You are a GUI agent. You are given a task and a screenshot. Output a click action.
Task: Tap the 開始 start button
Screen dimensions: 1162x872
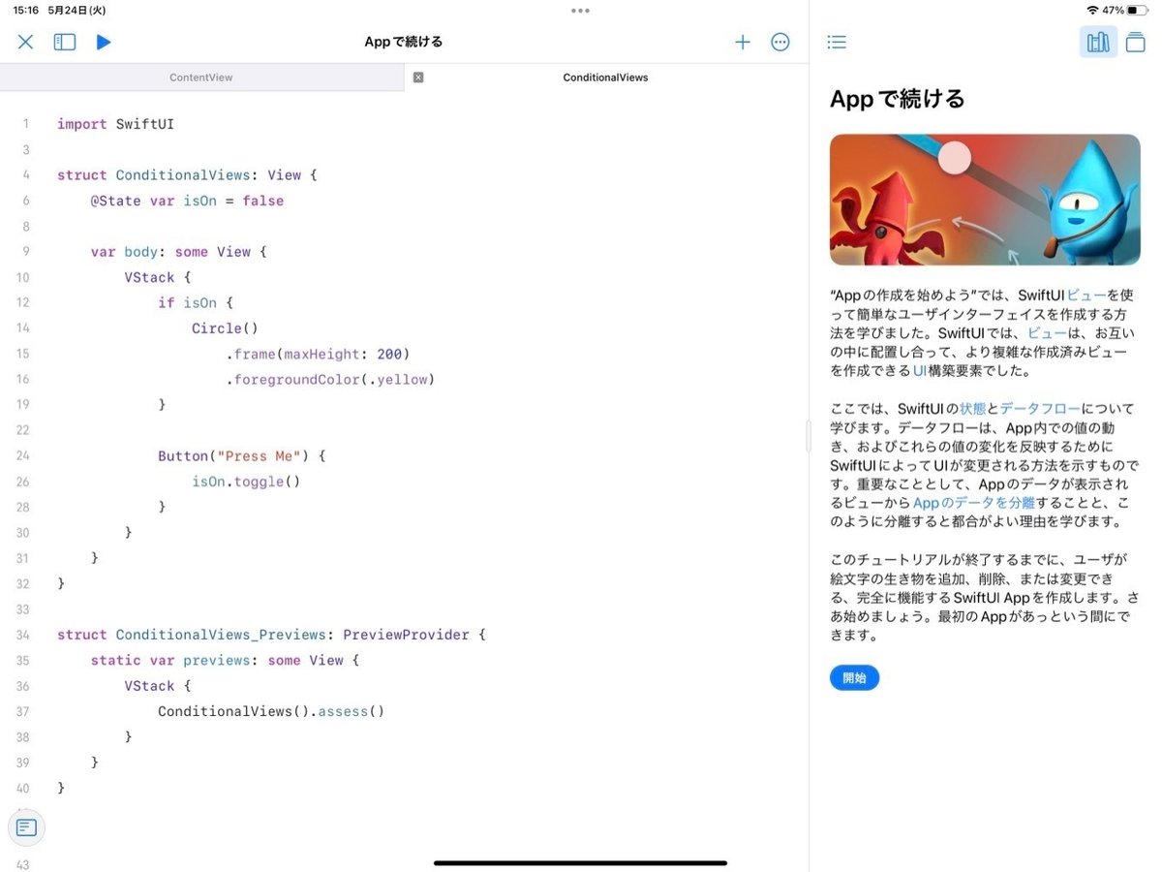pos(854,677)
